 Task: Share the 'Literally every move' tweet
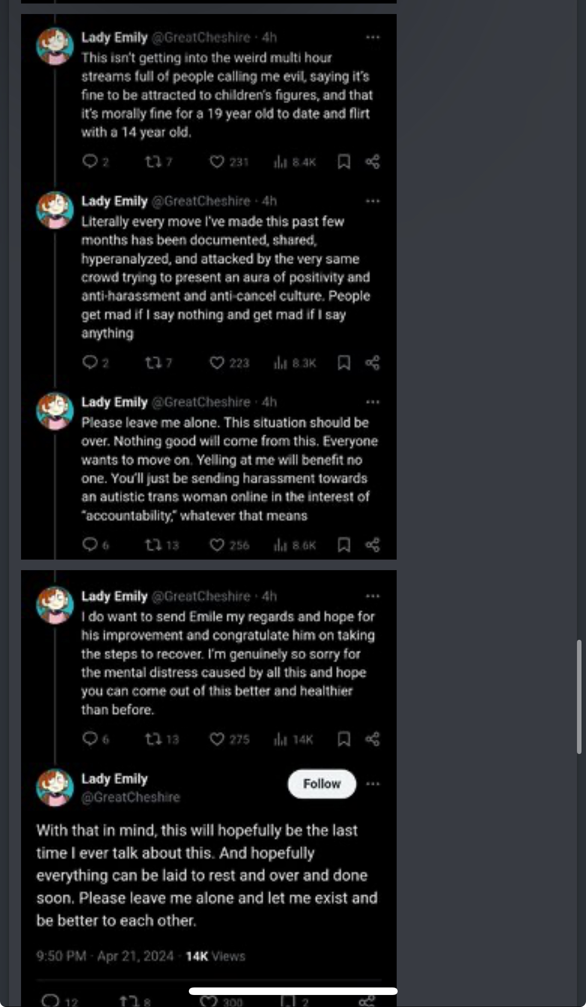tap(373, 363)
